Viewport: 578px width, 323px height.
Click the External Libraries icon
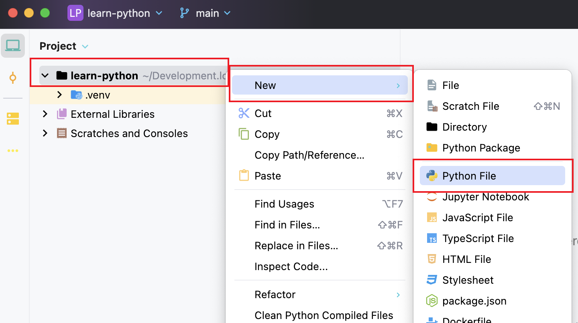(x=62, y=114)
